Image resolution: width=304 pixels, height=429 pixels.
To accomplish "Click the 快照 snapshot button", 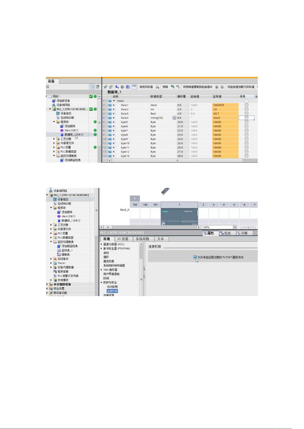I will (x=165, y=87).
